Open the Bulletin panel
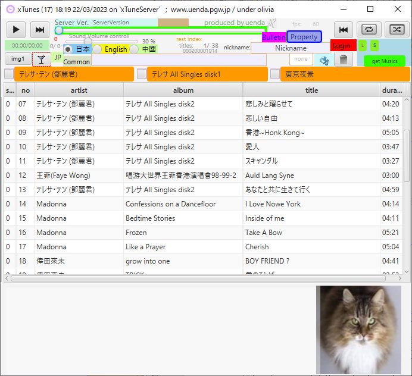The height and width of the screenshot is (376, 412). (x=274, y=37)
